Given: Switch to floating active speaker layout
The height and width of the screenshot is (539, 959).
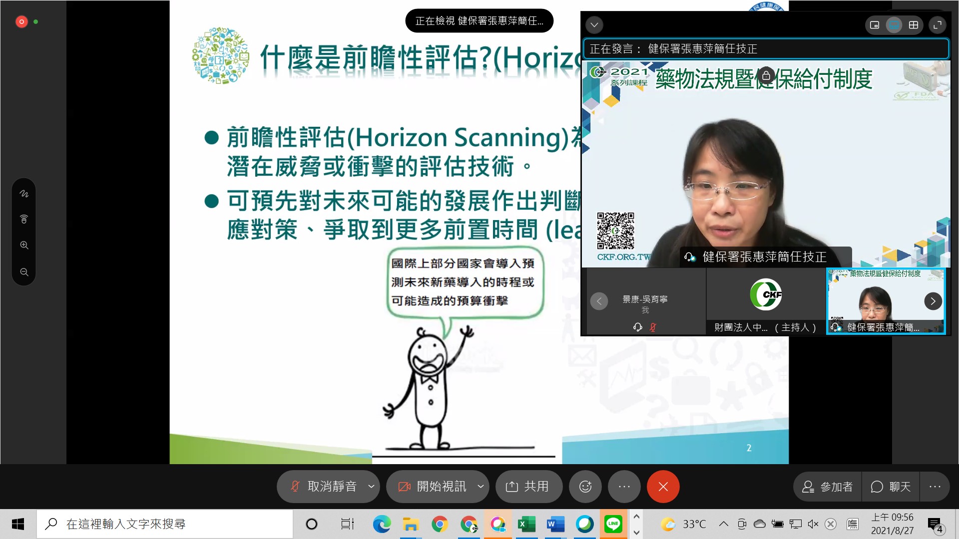Looking at the screenshot, I should point(875,25).
